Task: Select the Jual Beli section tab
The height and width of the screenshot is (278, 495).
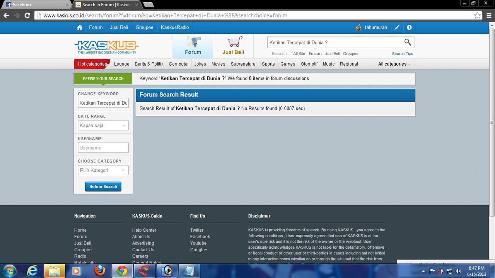Action: coord(233,46)
